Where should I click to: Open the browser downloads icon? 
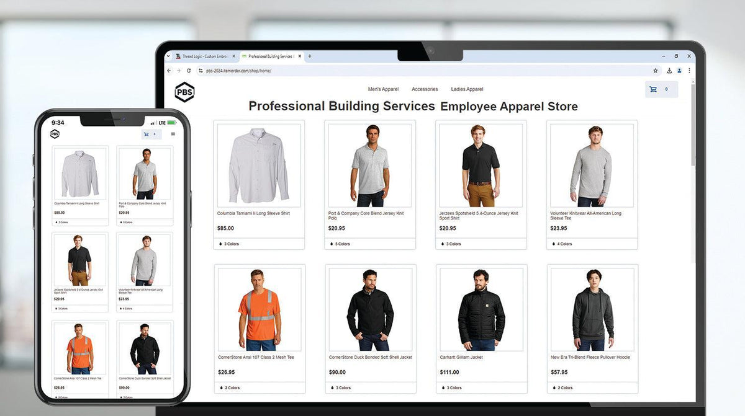click(669, 71)
